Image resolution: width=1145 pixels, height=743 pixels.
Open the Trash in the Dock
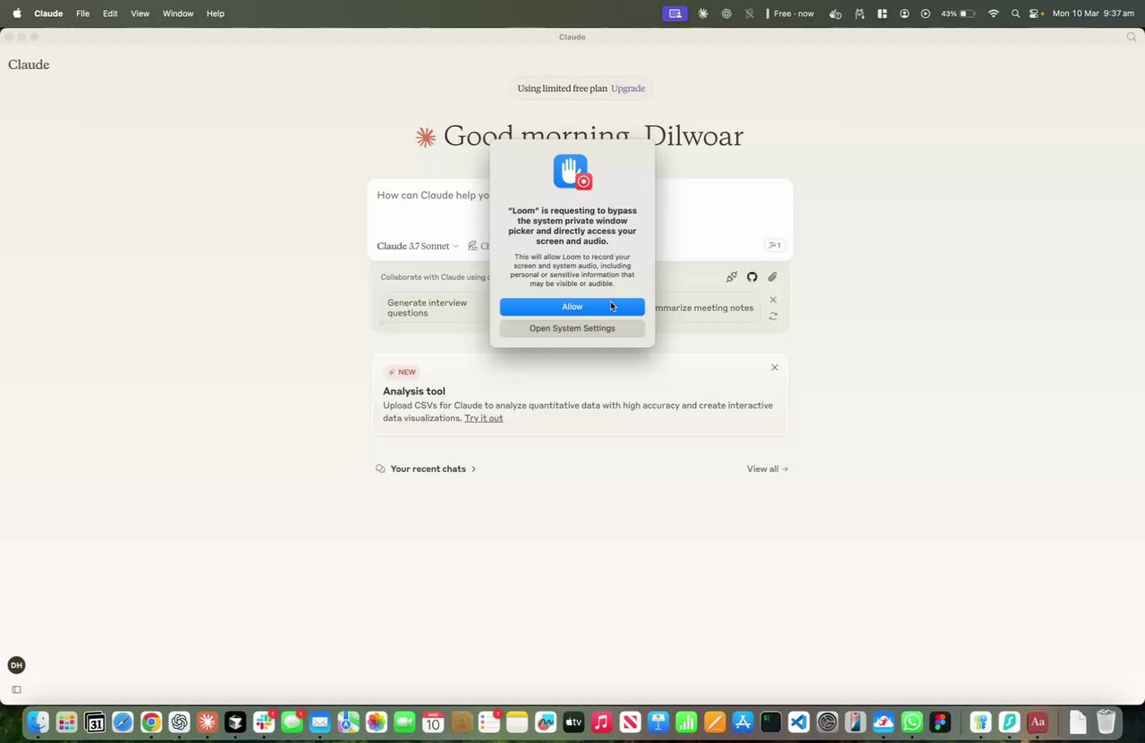(x=1106, y=722)
